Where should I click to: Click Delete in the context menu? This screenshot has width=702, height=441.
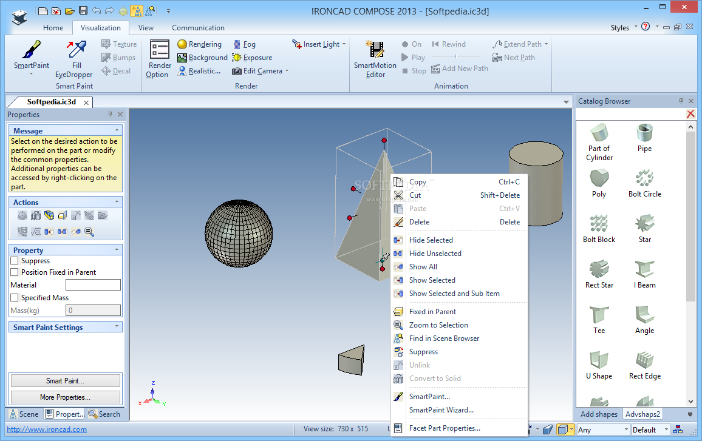click(x=459, y=222)
